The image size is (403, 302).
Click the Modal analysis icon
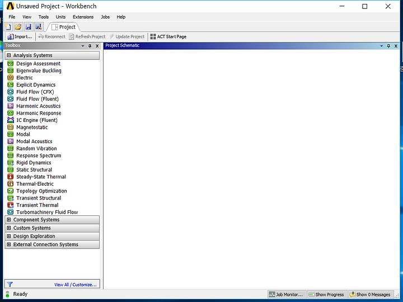point(10,134)
